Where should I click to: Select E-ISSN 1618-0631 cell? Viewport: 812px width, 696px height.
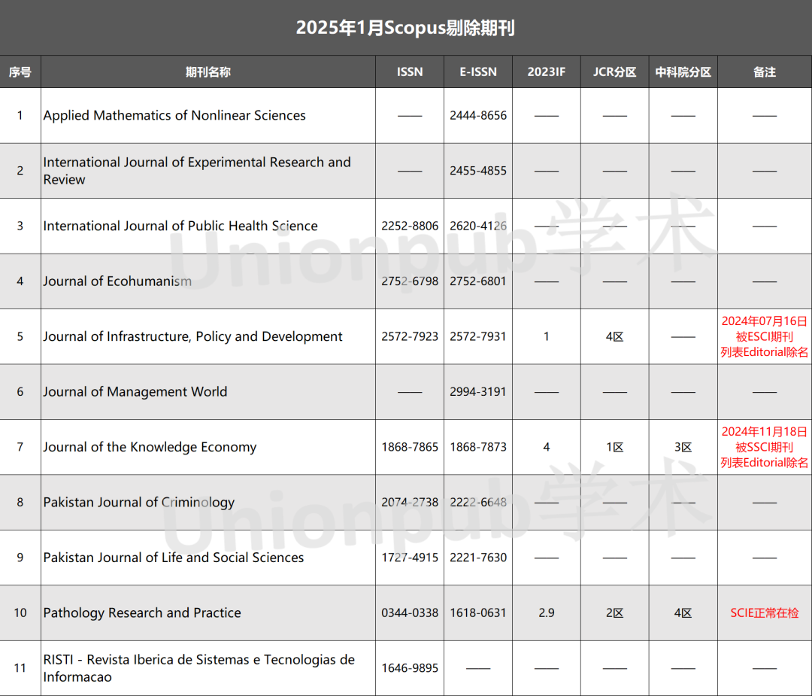[478, 612]
